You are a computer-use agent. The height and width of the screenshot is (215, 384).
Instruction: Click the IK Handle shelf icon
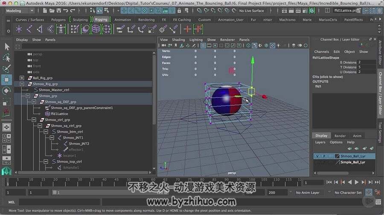pyautogui.click(x=40, y=29)
